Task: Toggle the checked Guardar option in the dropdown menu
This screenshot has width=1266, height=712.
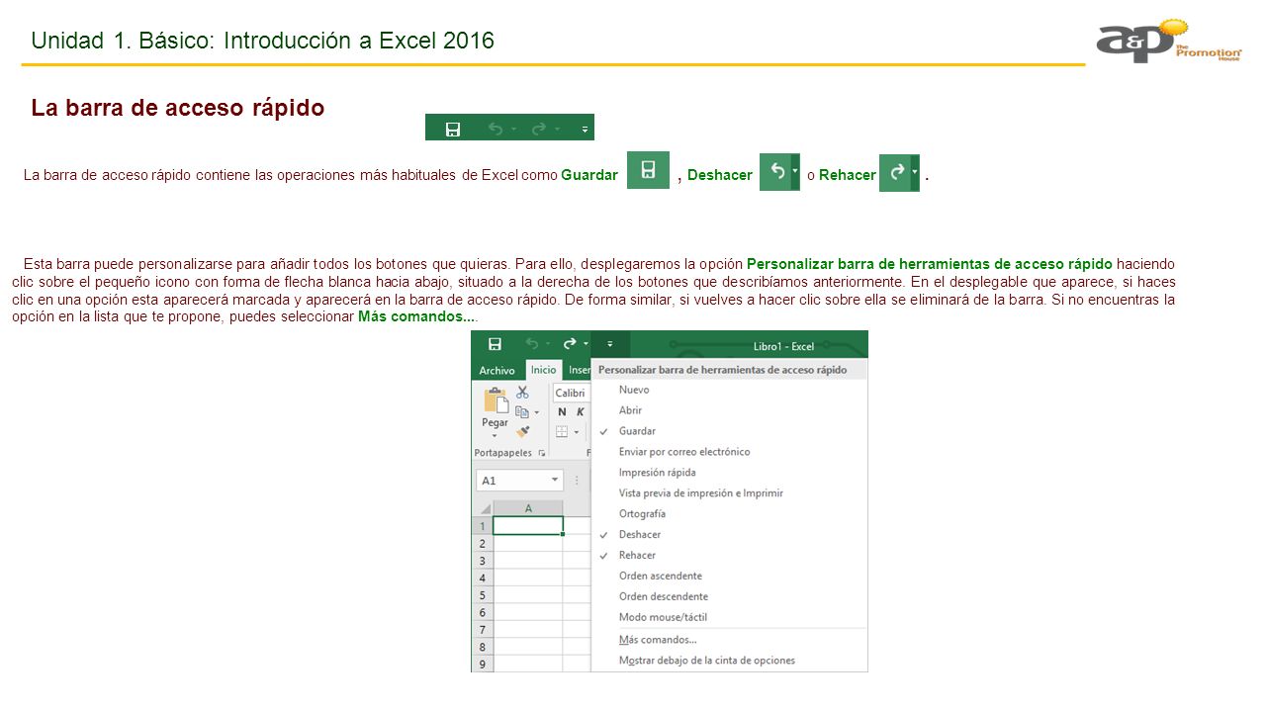Action: (x=729, y=431)
